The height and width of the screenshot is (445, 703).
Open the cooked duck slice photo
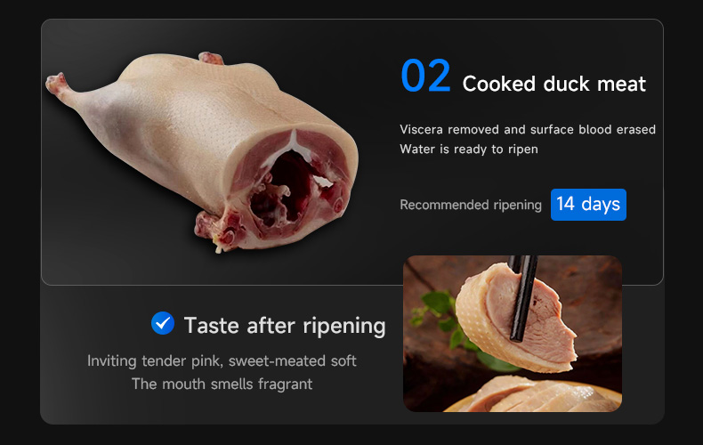(513, 333)
